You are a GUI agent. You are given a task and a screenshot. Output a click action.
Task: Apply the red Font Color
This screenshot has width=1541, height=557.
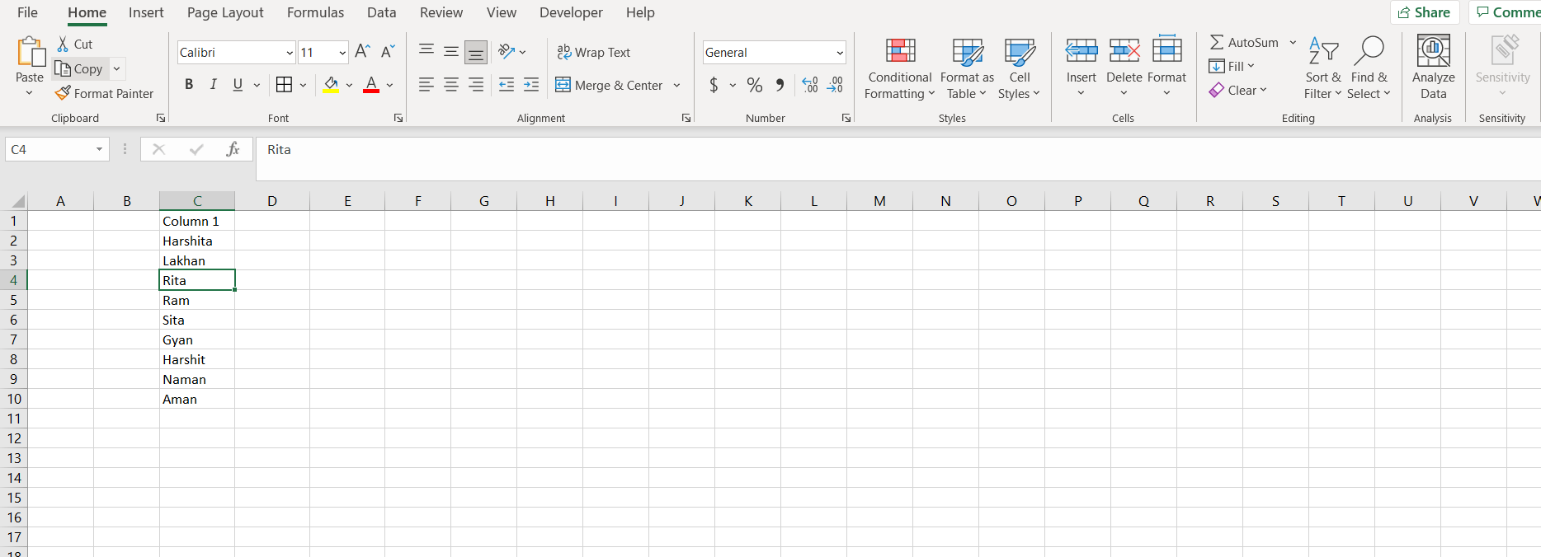pyautogui.click(x=371, y=85)
